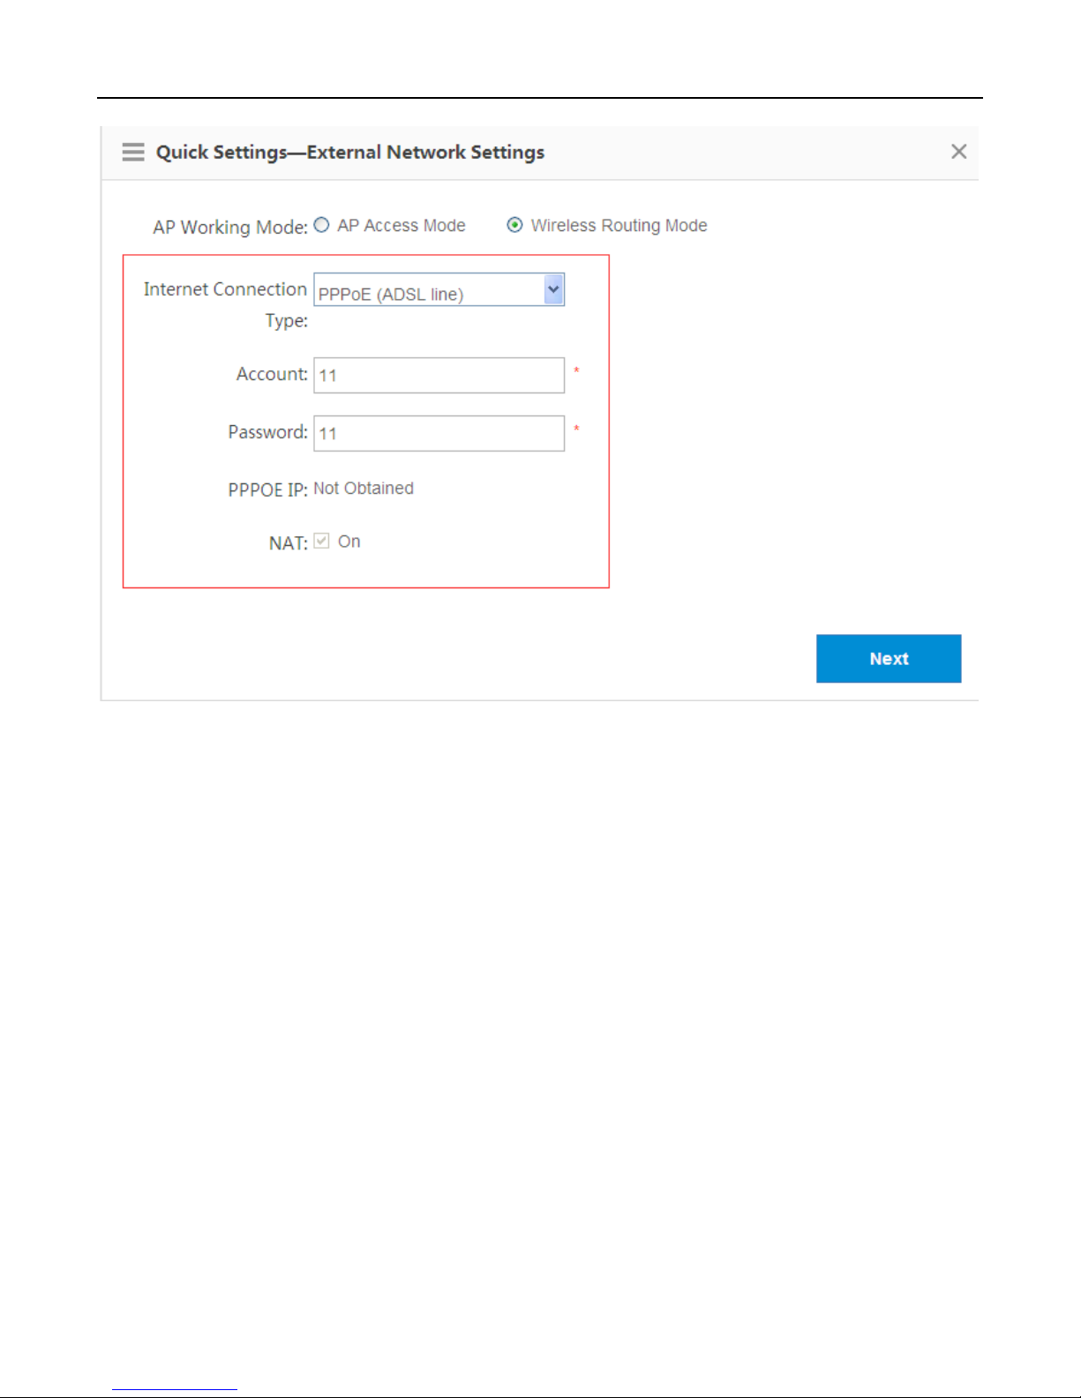The width and height of the screenshot is (1081, 1398).
Task: Click the PPPoE dropdown arrow
Action: (x=553, y=289)
